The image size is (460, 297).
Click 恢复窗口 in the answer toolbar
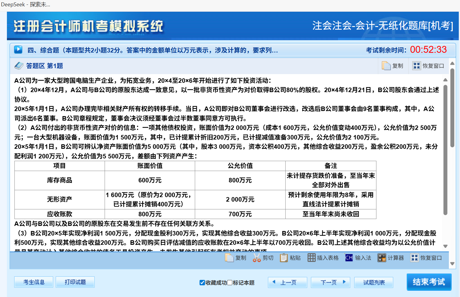pyautogui.click(x=426, y=258)
